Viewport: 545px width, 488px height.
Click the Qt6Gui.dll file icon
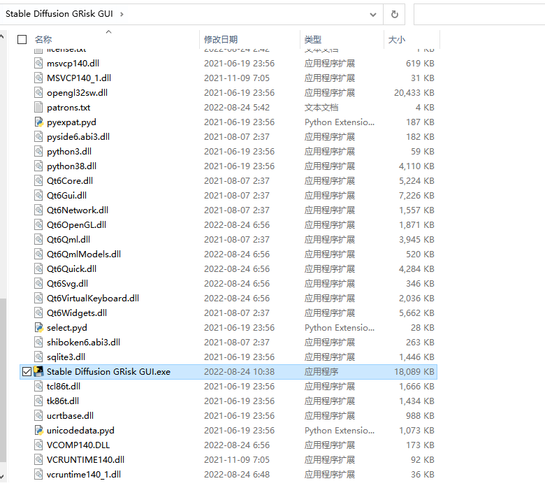click(38, 195)
